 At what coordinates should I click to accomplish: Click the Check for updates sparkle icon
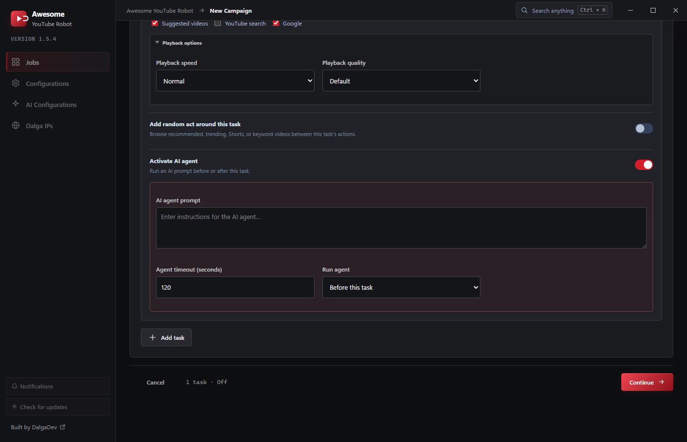[x=14, y=407]
